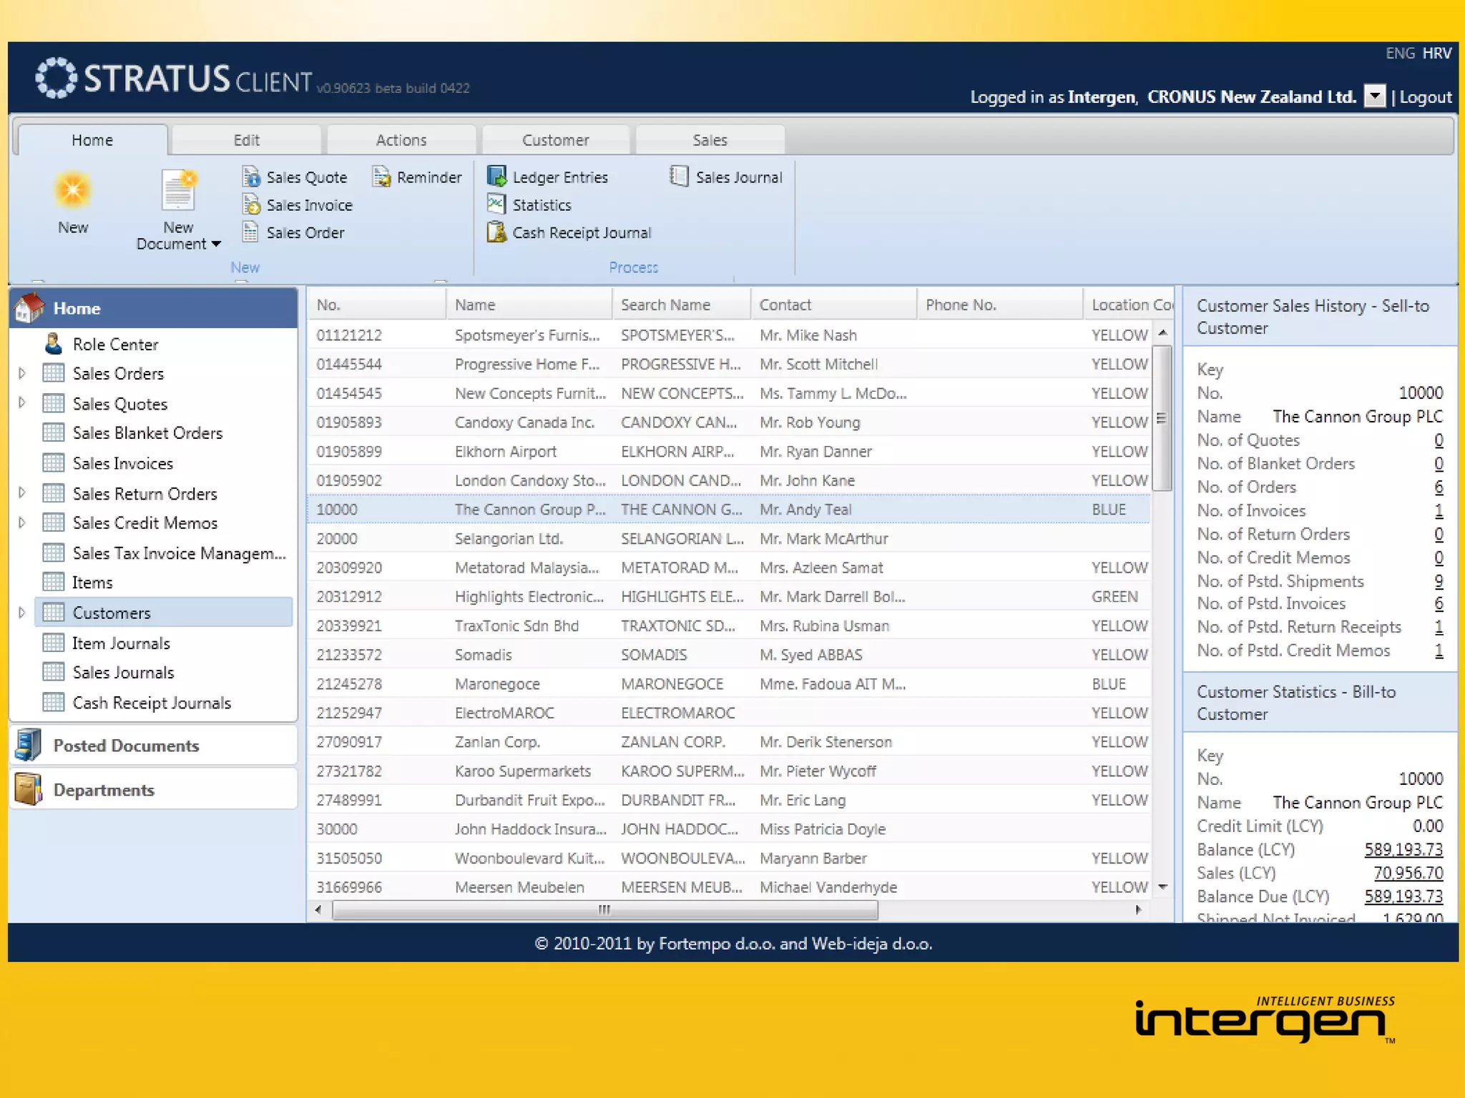Image resolution: width=1465 pixels, height=1098 pixels.
Task: Open the New Document icon
Action: click(179, 190)
